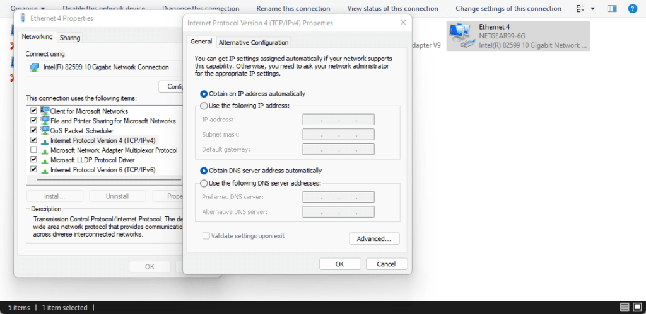Click Rename this connection in toolbar
Screen dimensions: 646x314
[x=293, y=9]
